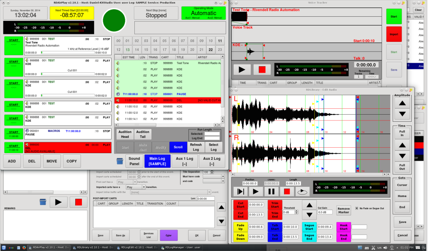Click the Cut Gain value field

pos(324,212)
